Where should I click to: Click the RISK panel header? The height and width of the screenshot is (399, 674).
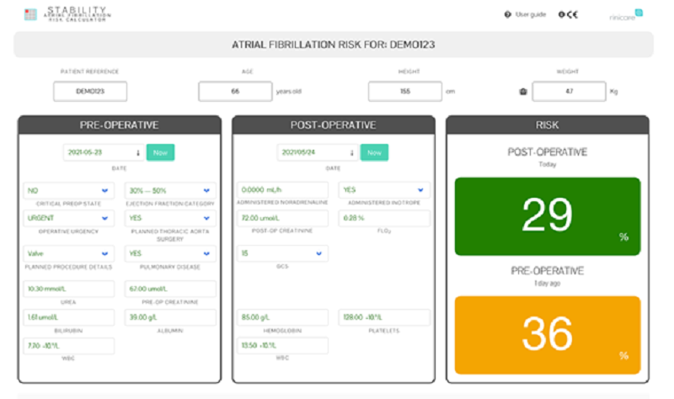547,125
